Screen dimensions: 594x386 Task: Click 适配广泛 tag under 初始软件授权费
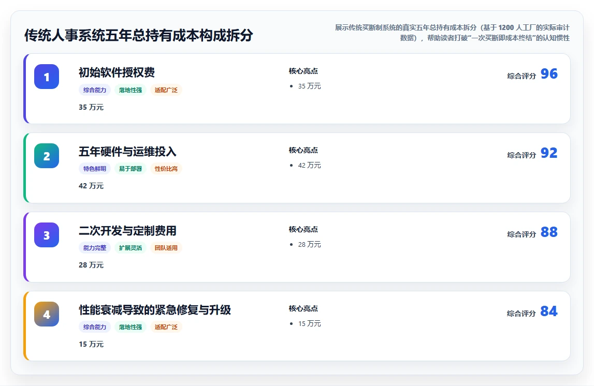(166, 90)
